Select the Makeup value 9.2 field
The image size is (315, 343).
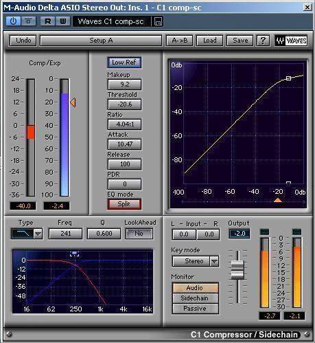coord(124,85)
